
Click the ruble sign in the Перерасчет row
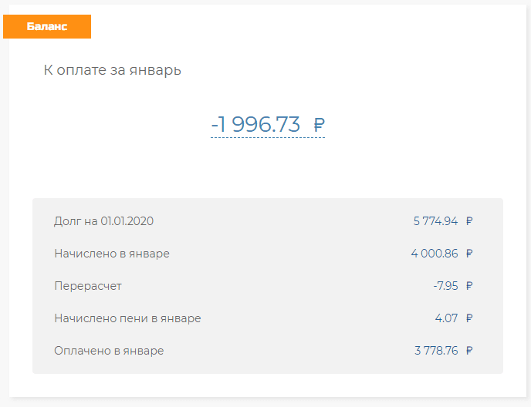click(469, 286)
